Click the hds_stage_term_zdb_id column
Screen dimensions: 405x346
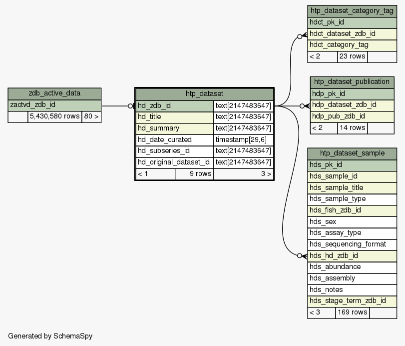click(x=352, y=300)
